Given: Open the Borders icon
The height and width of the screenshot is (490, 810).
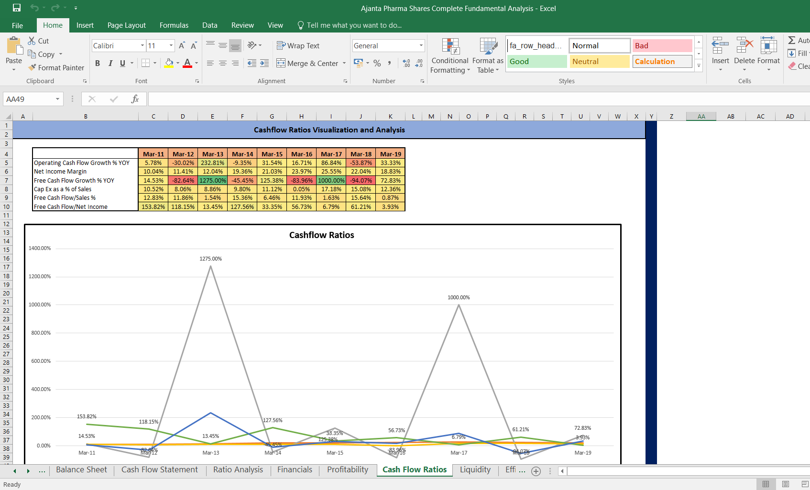Looking at the screenshot, I should (146, 63).
